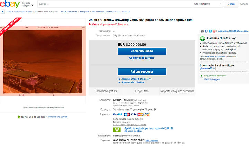
Task: Click the delivery info question icon
Action: [x=155, y=109]
